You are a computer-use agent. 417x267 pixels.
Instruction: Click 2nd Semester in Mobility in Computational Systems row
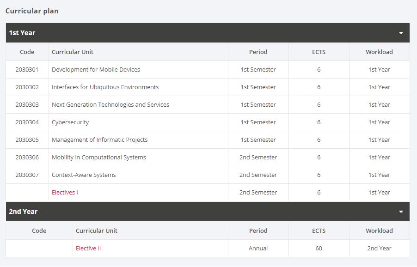258,157
